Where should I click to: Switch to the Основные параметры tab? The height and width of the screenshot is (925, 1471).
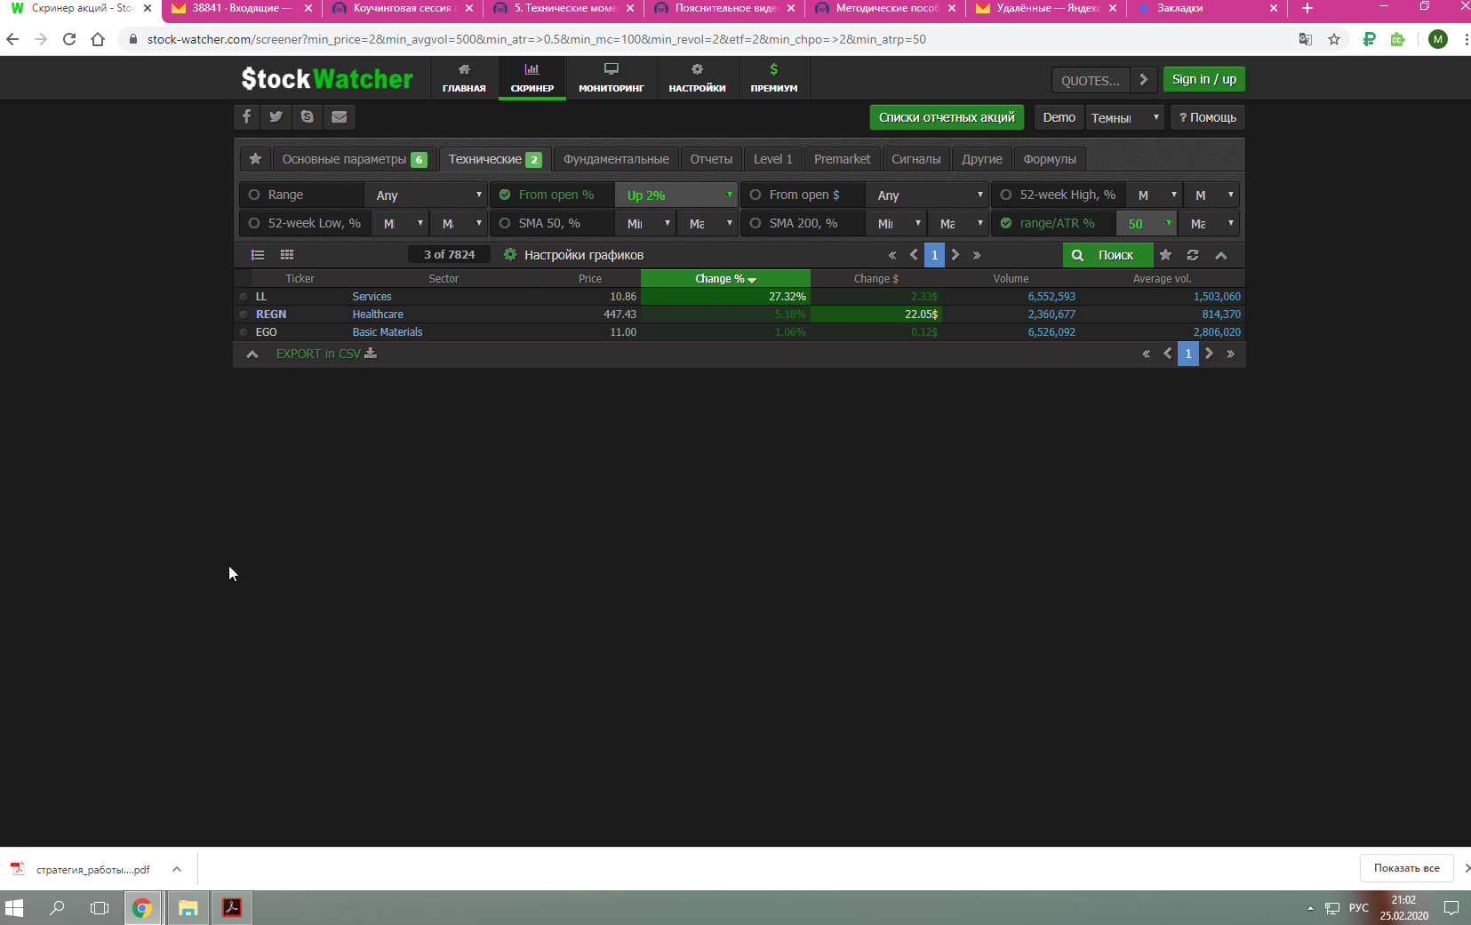pos(354,159)
